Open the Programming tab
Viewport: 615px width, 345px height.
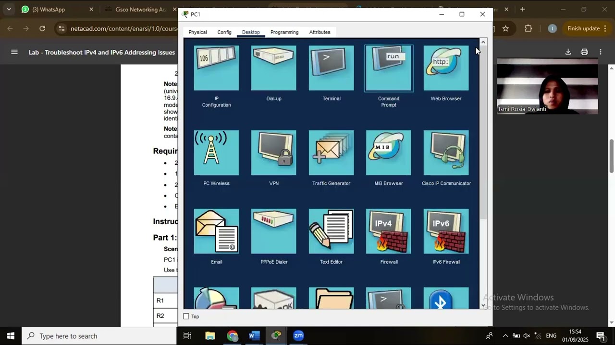pos(284,32)
